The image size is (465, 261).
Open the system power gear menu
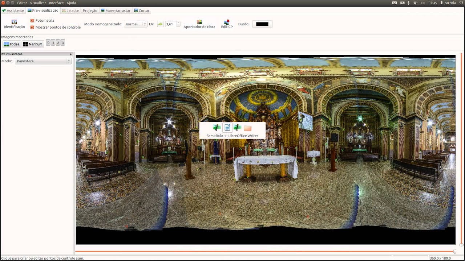coord(461,3)
